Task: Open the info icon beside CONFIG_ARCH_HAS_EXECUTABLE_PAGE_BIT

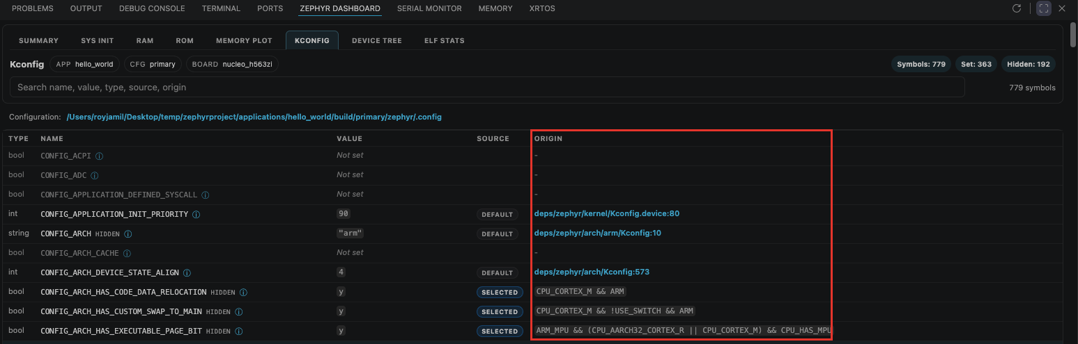Action: point(239,331)
